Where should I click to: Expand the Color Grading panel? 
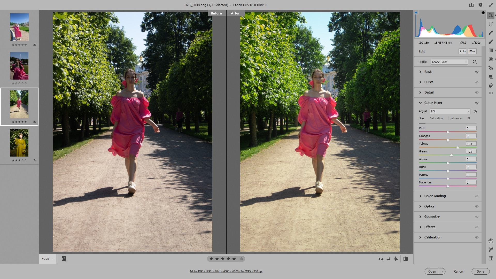point(435,196)
